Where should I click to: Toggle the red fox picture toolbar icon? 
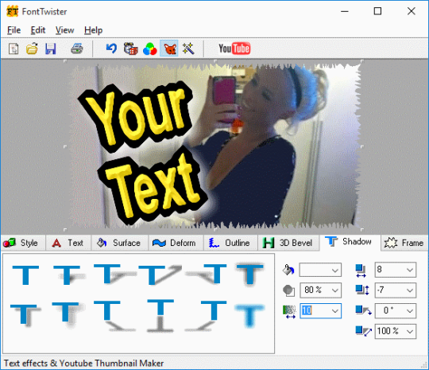[169, 49]
